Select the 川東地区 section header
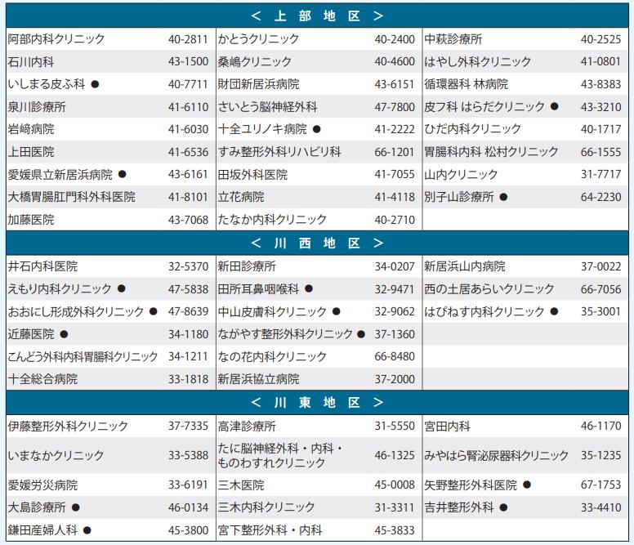This screenshot has width=634, height=545. tap(317, 403)
